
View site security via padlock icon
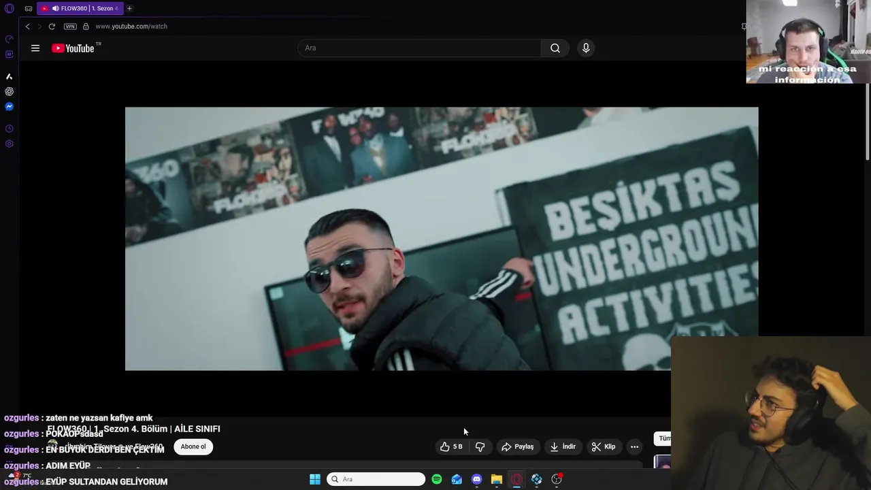(x=86, y=27)
